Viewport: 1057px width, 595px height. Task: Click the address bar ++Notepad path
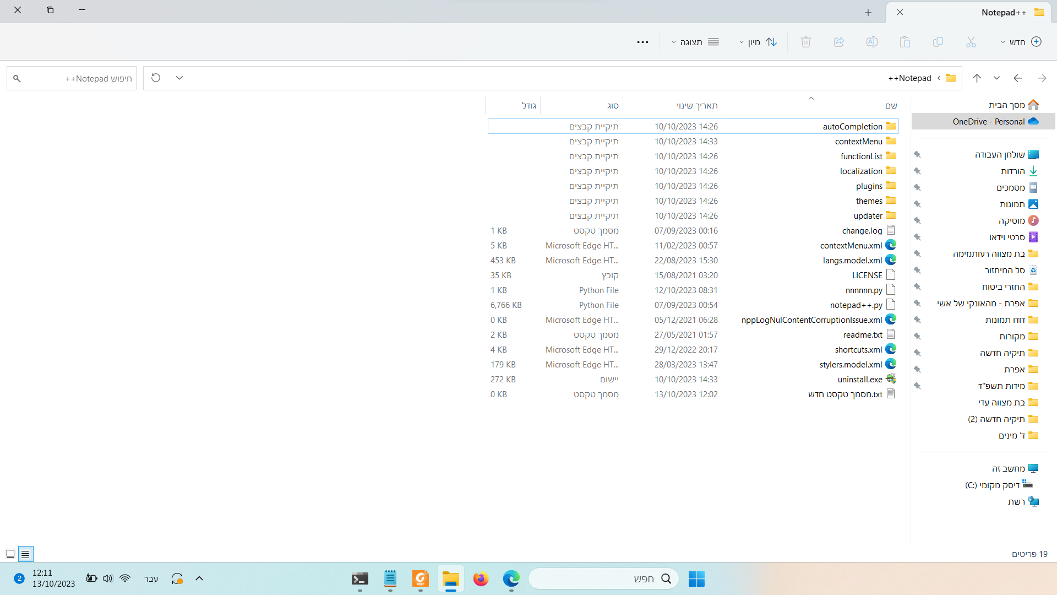tap(909, 78)
